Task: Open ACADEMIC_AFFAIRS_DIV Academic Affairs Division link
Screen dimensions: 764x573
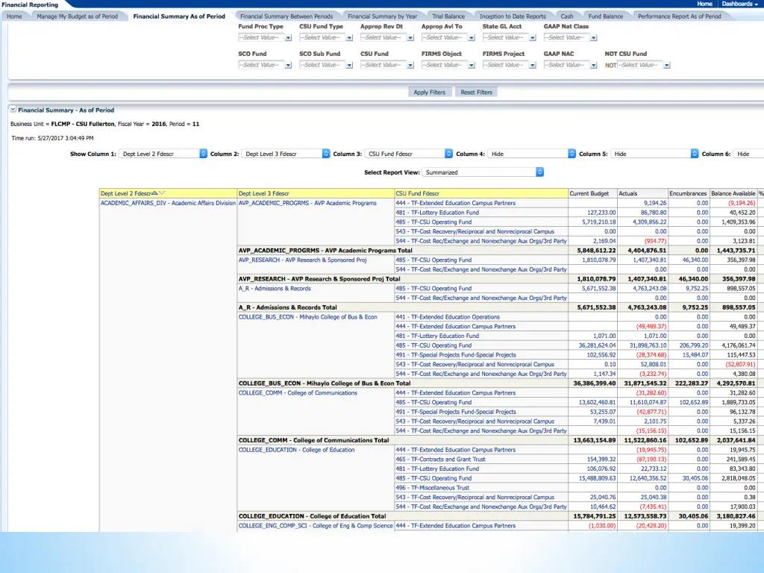Action: (x=168, y=203)
